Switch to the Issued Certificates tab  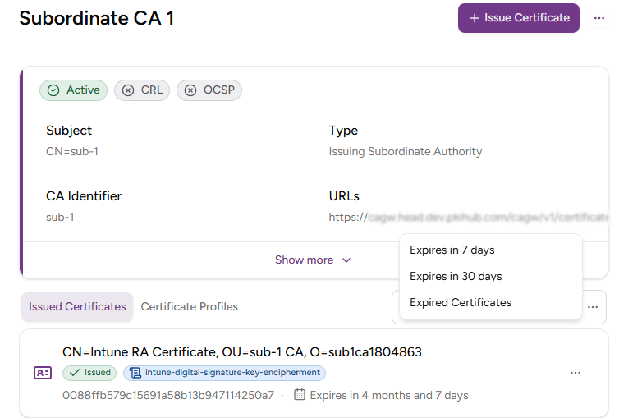tap(77, 306)
